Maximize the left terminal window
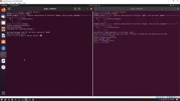Screen dimensions: 180x101 coord(87,9)
